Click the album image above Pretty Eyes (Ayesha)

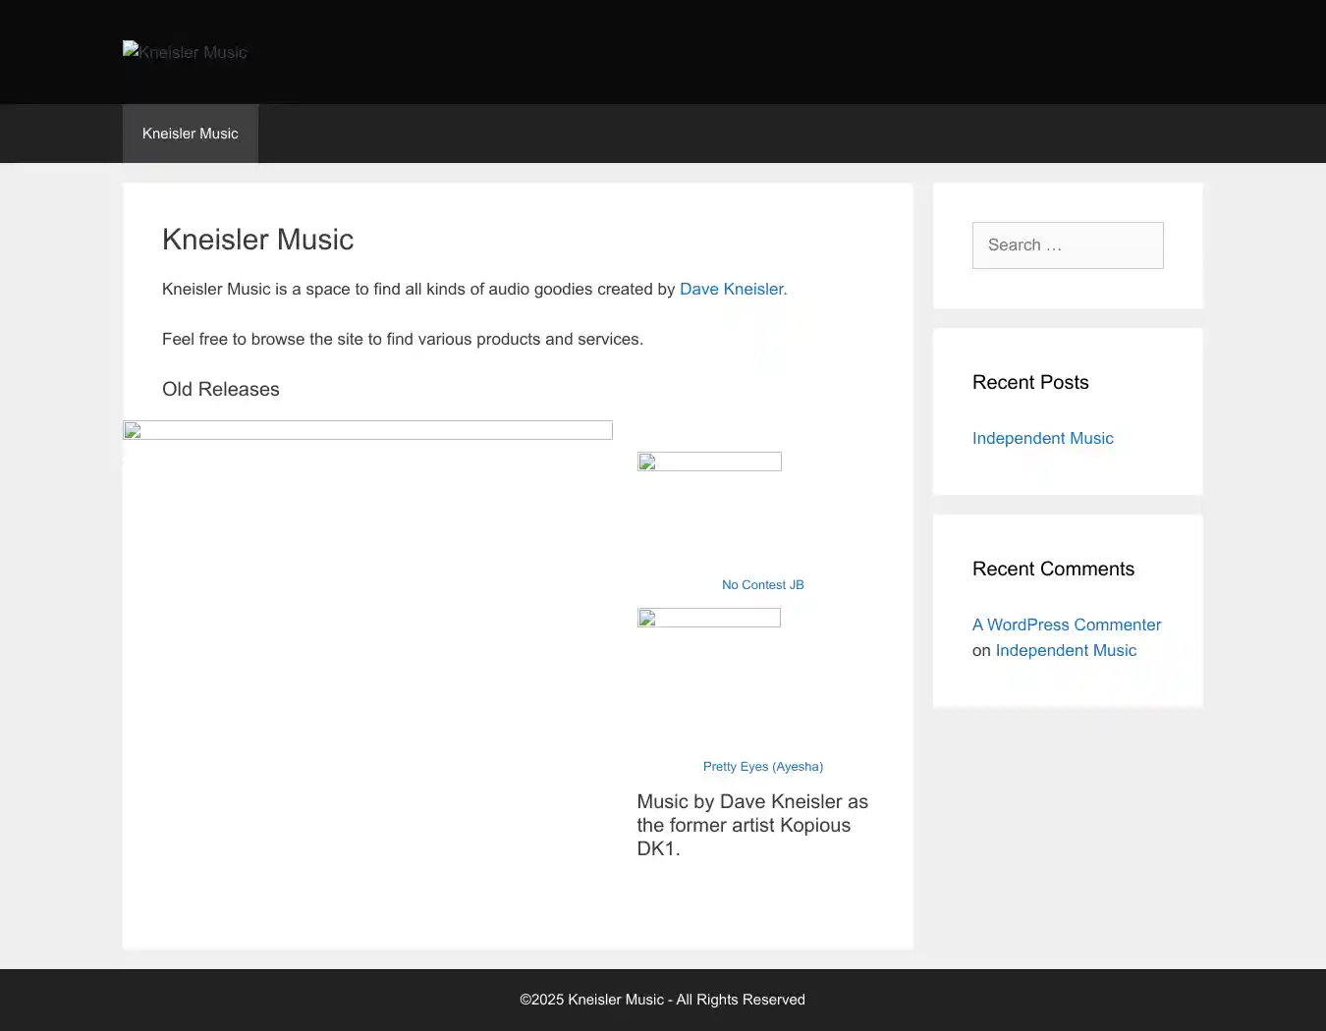pyautogui.click(x=709, y=618)
